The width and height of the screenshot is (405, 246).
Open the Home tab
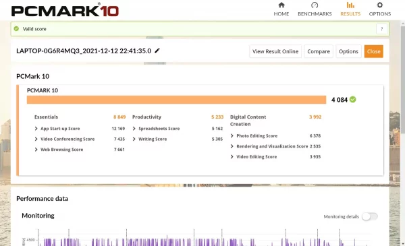click(281, 9)
